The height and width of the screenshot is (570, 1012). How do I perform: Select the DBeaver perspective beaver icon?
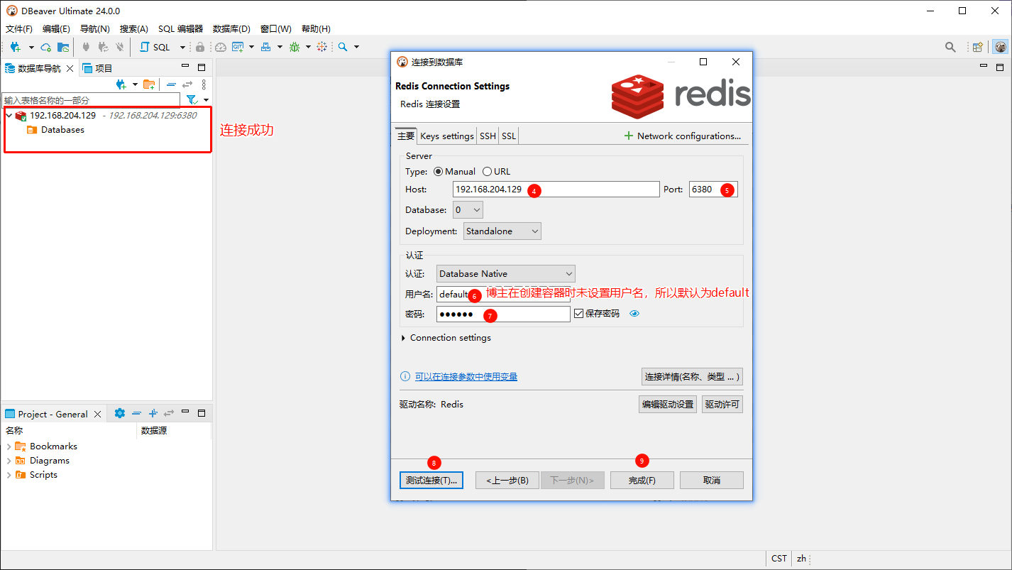(x=1001, y=47)
